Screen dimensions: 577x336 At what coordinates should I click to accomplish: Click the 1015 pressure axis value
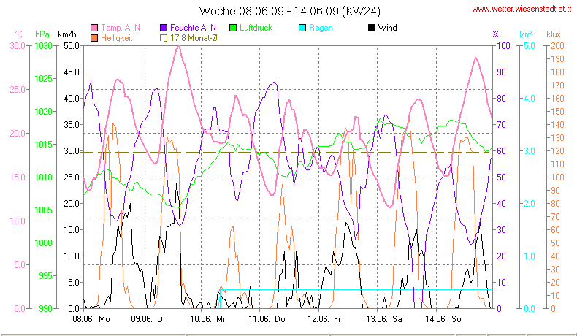(43, 145)
